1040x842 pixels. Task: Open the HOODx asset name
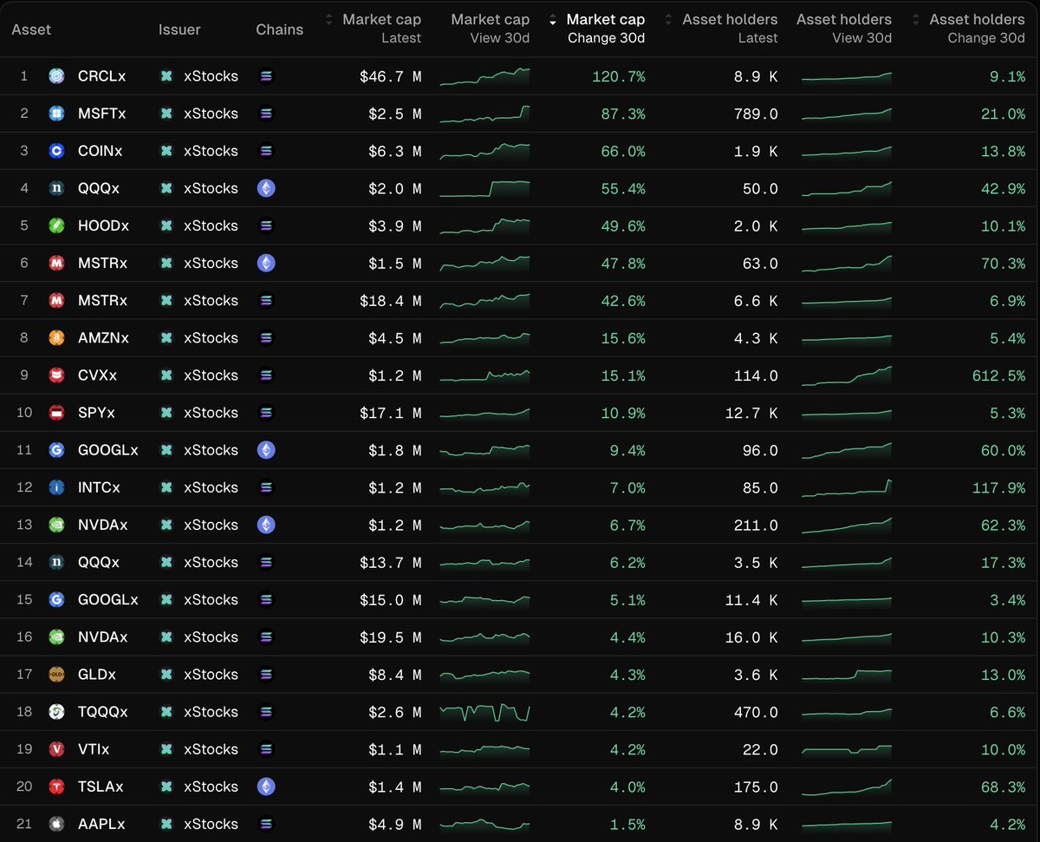(x=103, y=225)
